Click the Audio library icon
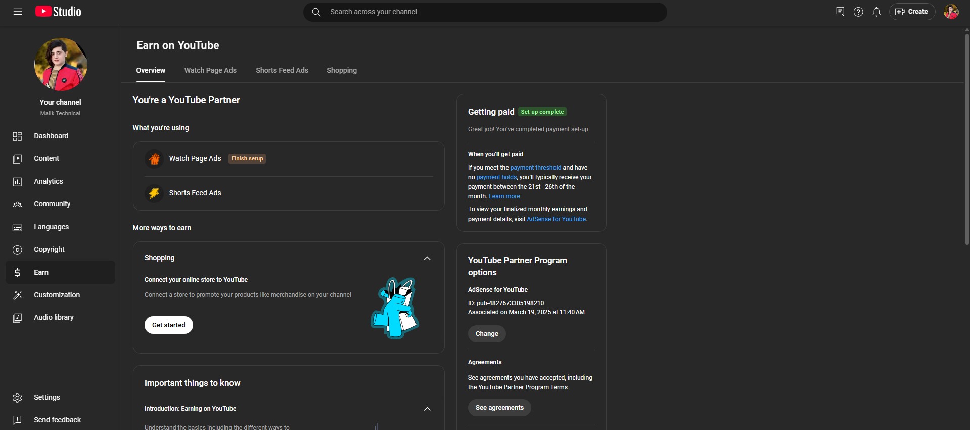This screenshot has height=430, width=970. (17, 318)
